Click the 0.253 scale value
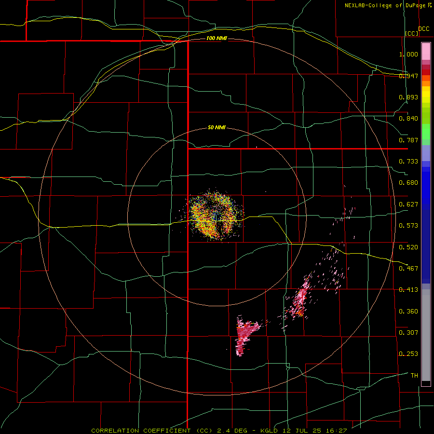The width and height of the screenshot is (434, 434). click(x=408, y=354)
